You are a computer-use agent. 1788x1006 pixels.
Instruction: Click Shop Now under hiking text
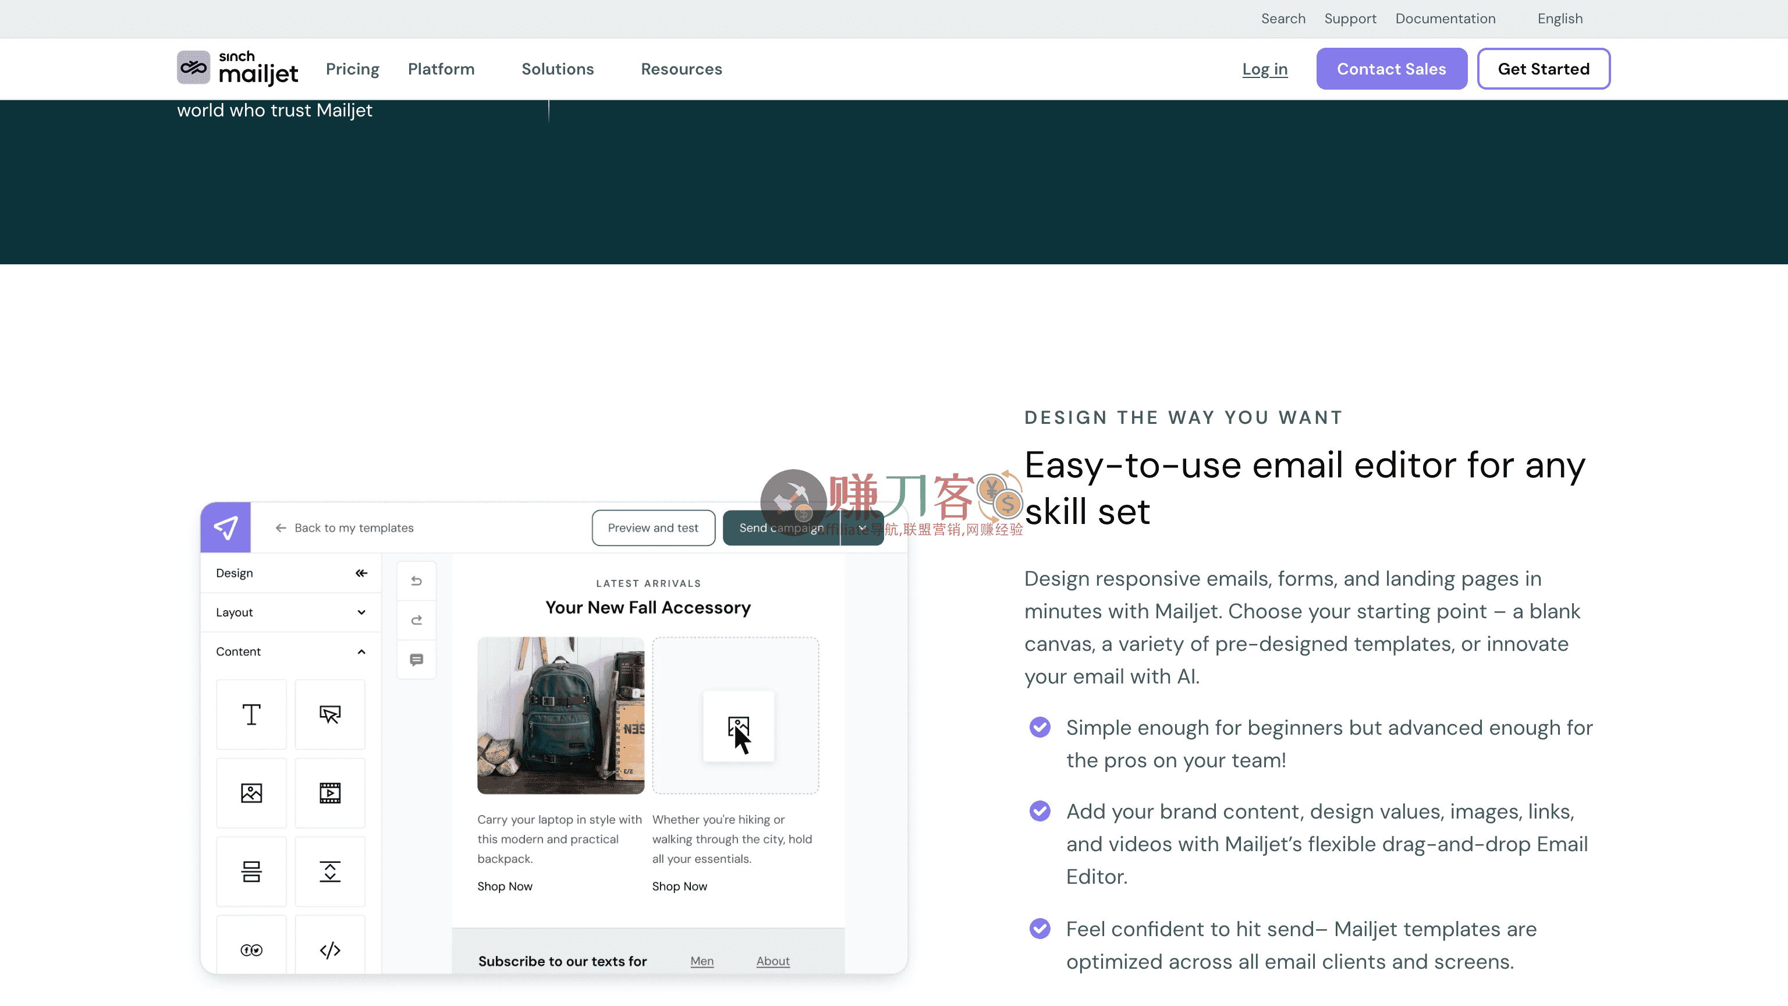pyautogui.click(x=680, y=887)
